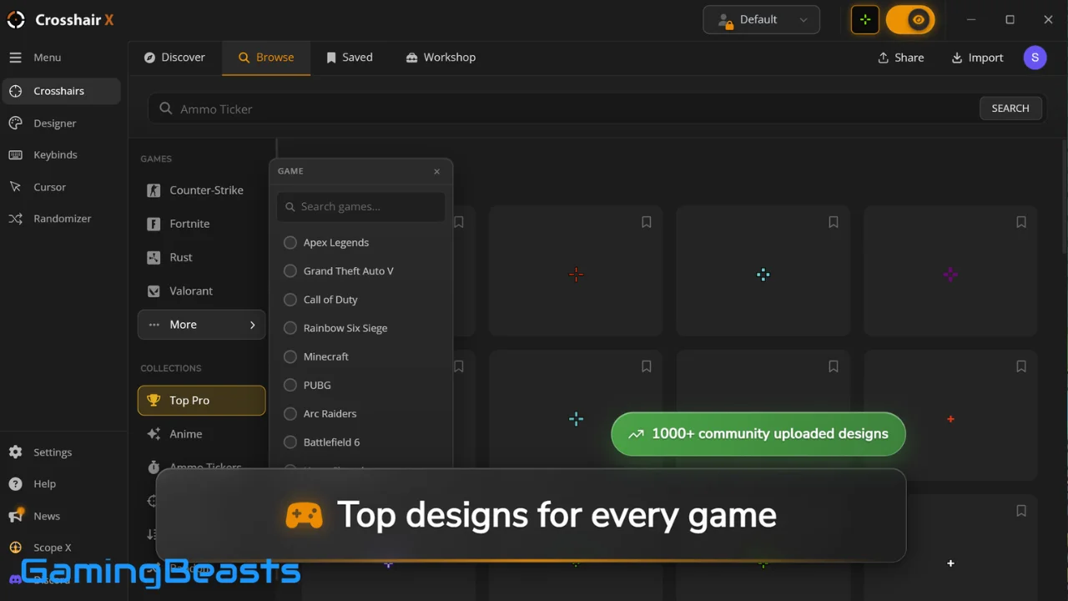Filter crosshairs by Valorant

(201, 290)
